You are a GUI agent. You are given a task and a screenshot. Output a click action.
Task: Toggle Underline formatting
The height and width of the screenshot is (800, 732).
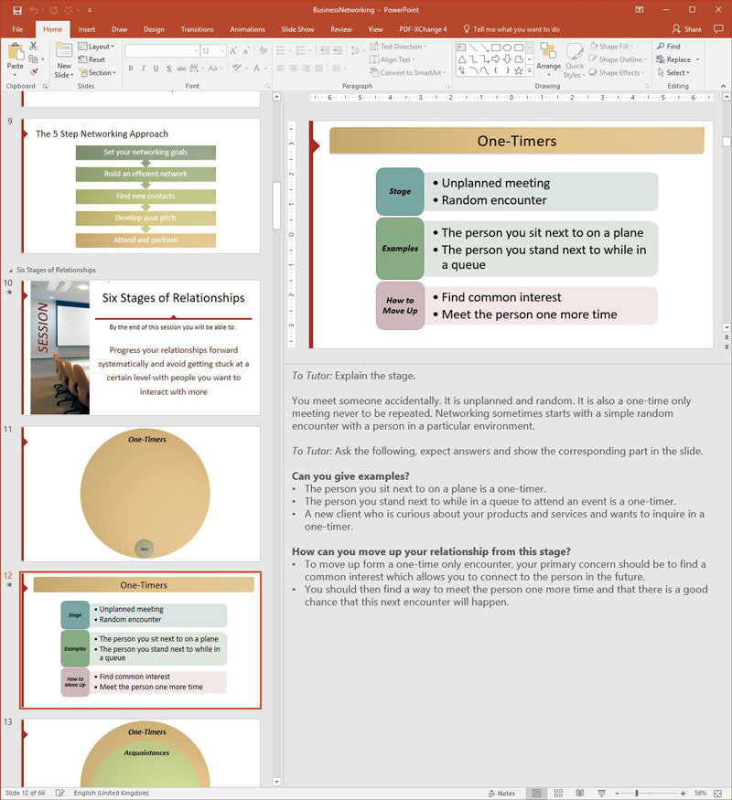[156, 69]
